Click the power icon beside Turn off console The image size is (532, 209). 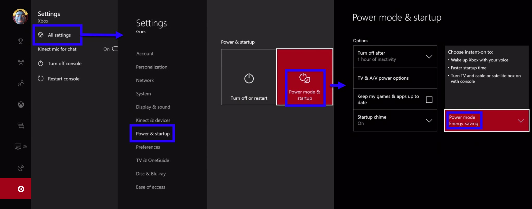point(41,64)
